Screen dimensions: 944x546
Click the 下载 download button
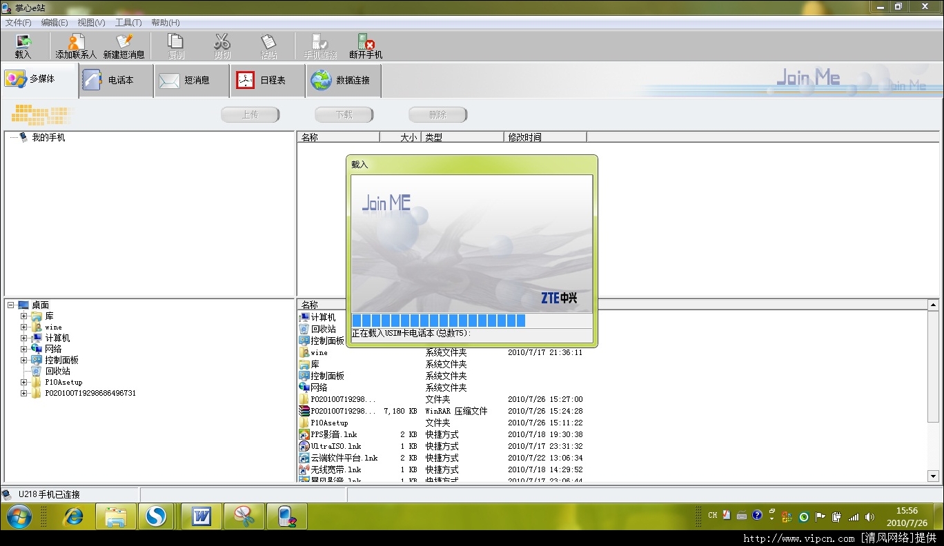point(344,115)
